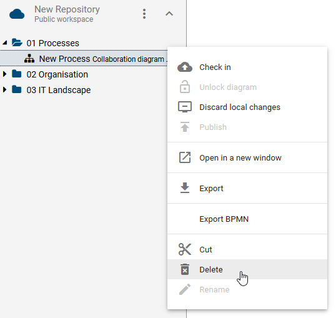
Task: Click the 03 IT Landscape folder icon
Action: pyautogui.click(x=17, y=89)
